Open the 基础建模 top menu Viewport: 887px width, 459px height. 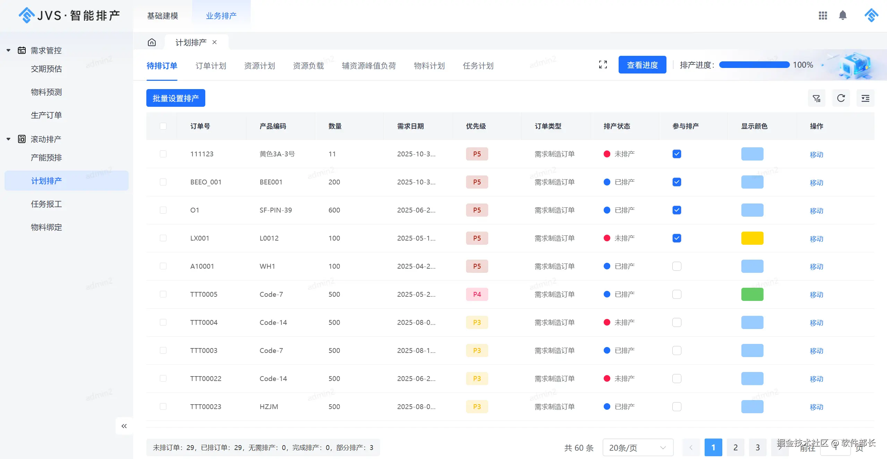tap(162, 16)
